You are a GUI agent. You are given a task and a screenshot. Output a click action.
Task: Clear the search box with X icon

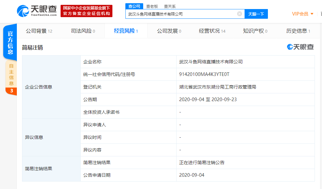239,14
